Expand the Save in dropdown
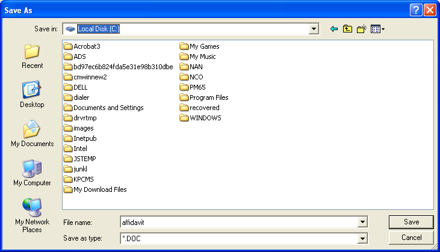This screenshot has height=252, width=440. pyautogui.click(x=314, y=28)
